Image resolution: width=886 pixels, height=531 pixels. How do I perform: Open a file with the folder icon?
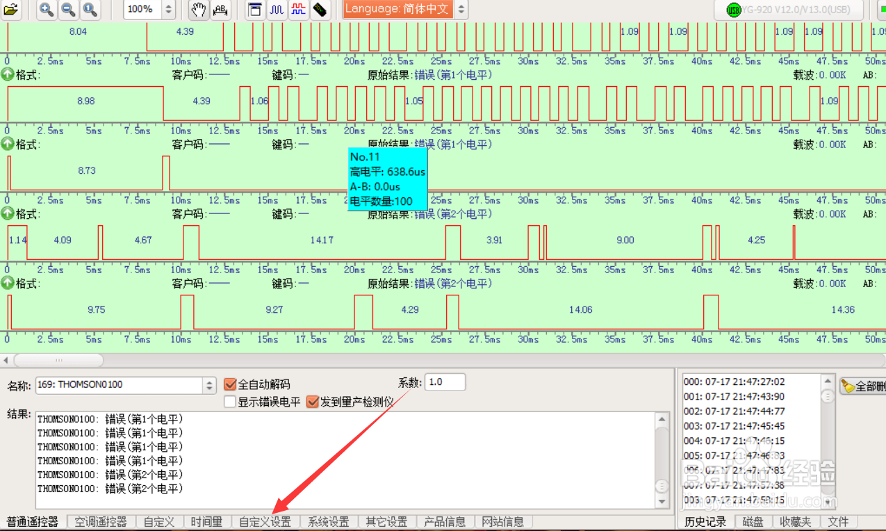(x=11, y=9)
